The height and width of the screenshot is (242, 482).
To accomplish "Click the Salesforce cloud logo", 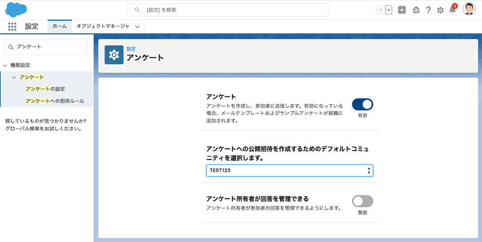I will [x=16, y=10].
